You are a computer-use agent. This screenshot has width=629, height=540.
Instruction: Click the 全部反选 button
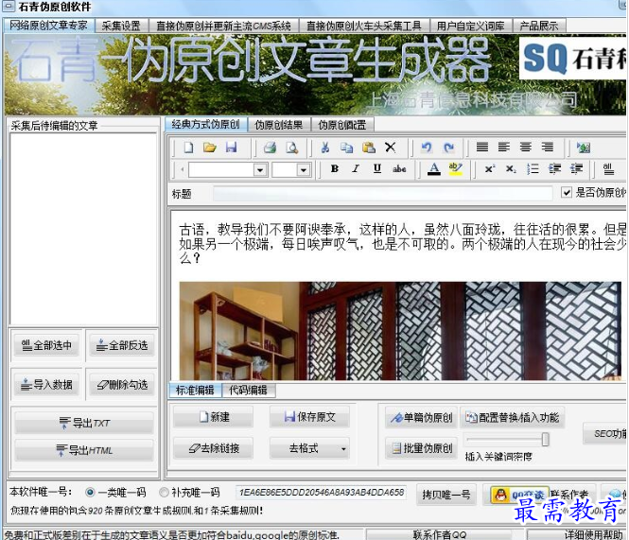[x=122, y=345]
